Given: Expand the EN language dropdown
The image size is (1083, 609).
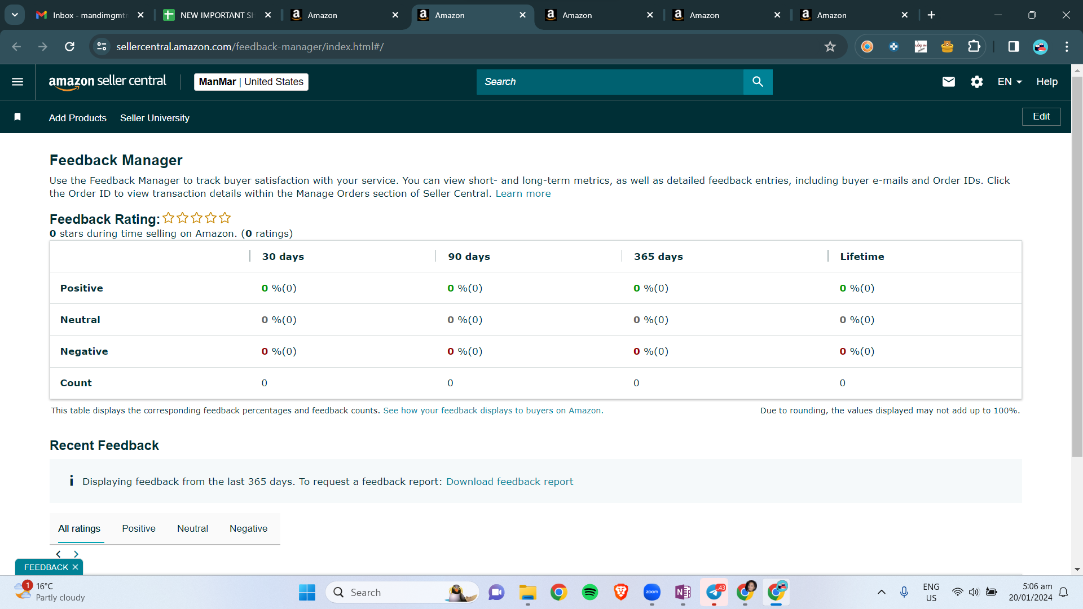Looking at the screenshot, I should click(x=1010, y=82).
